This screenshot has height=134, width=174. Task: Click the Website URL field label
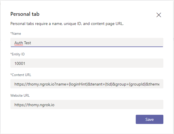coord(20,96)
